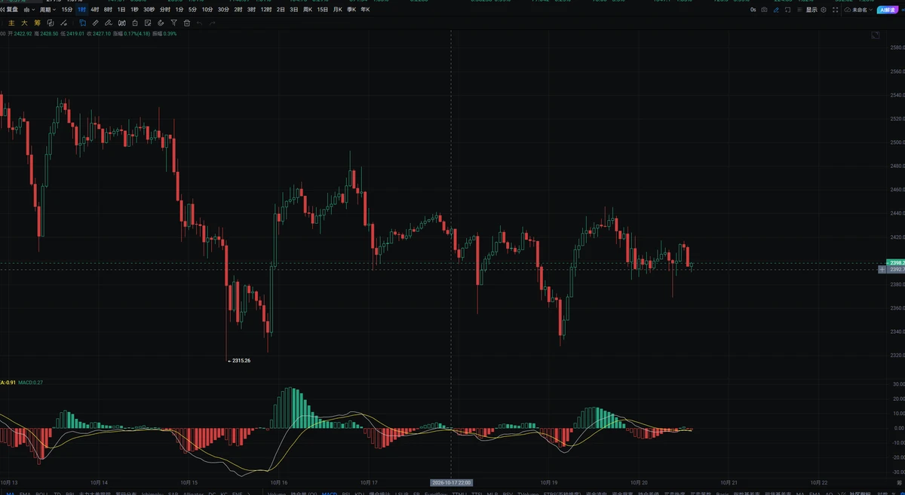
Task: Open the chart type dropdown beside 复盘
Action: 29,10
